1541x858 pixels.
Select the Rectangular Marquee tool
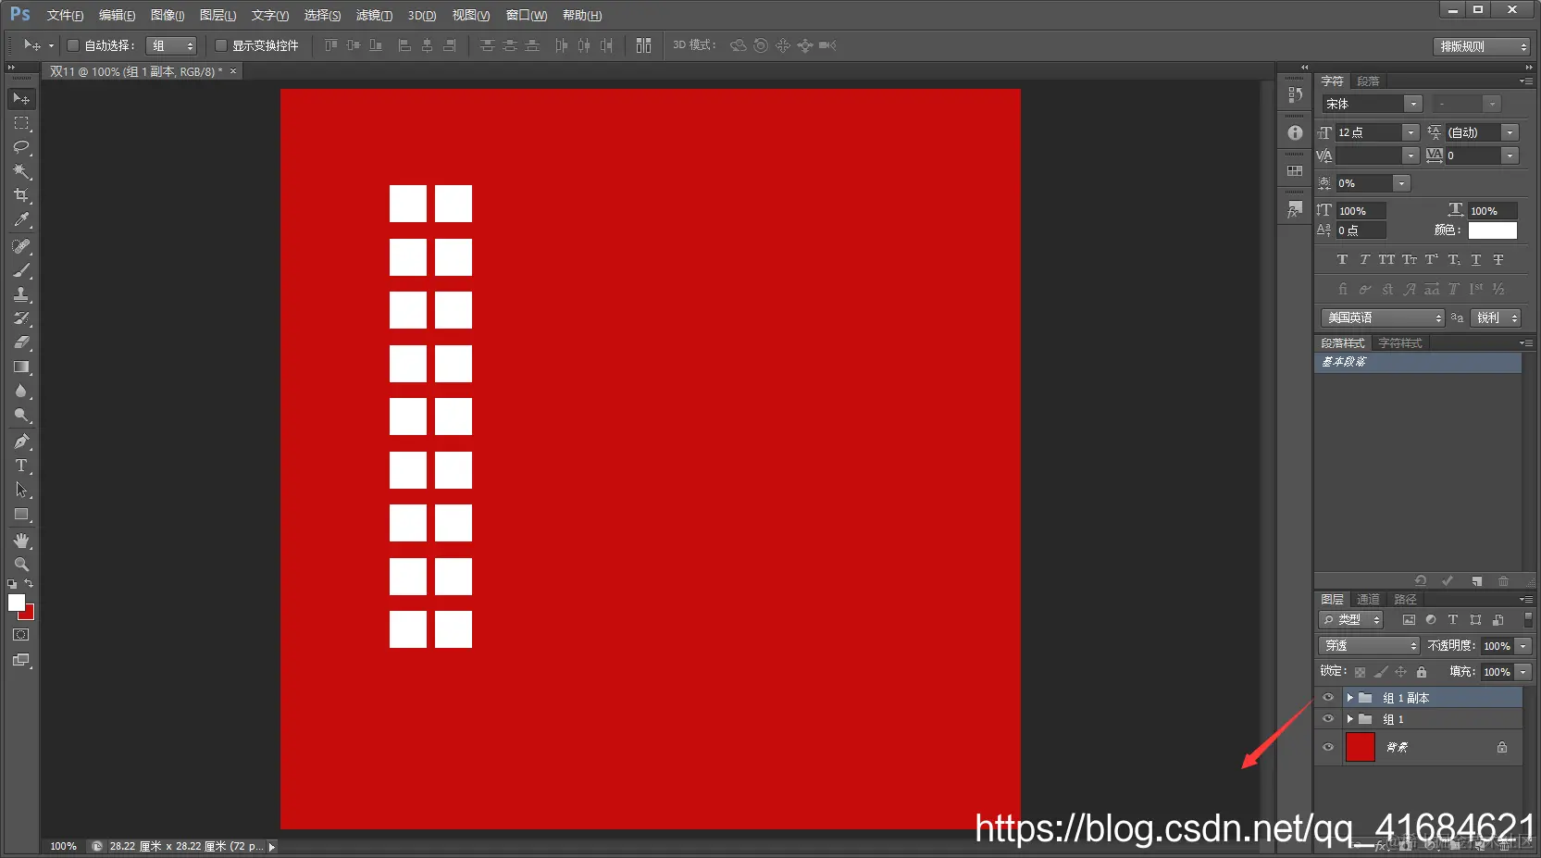[x=21, y=123]
